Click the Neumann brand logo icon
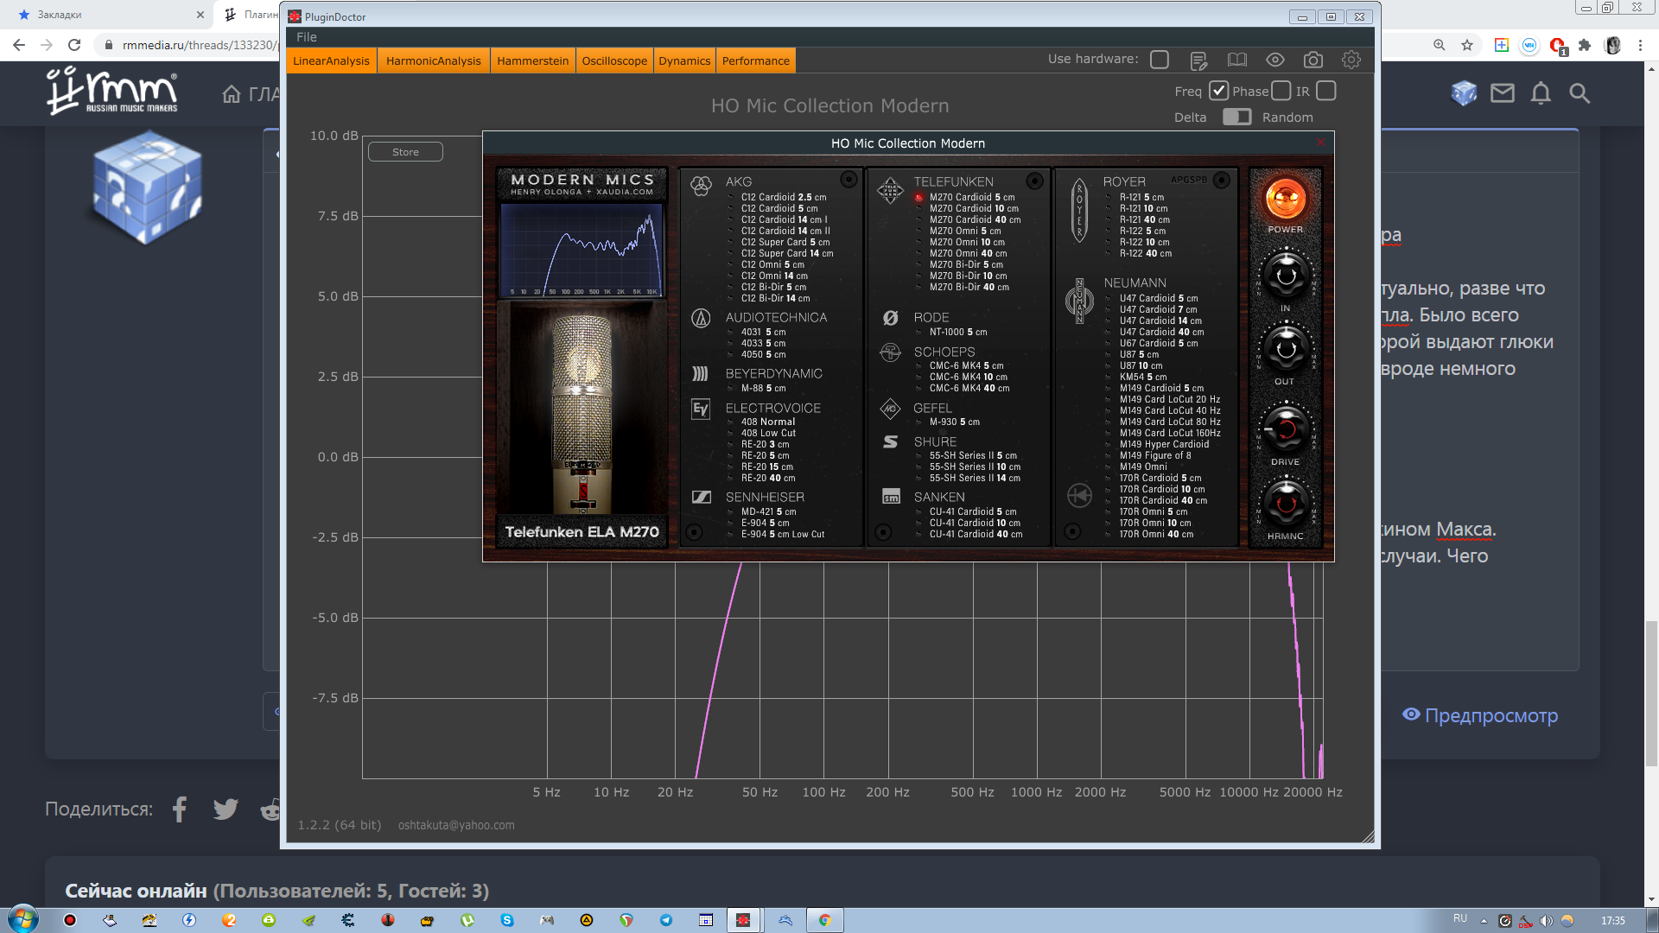This screenshot has width=1659, height=933. (1079, 301)
